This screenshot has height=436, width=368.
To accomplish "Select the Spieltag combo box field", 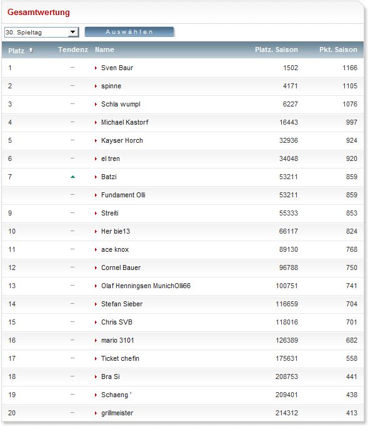I will pos(42,32).
